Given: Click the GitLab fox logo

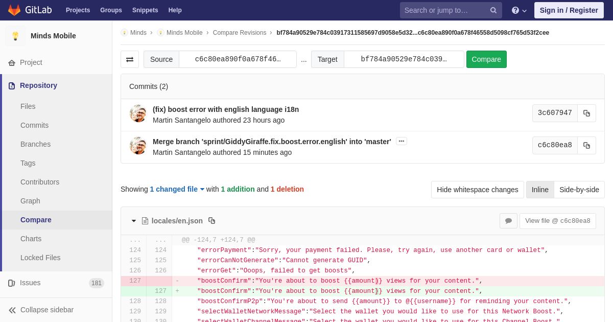Looking at the screenshot, I should point(14,10).
